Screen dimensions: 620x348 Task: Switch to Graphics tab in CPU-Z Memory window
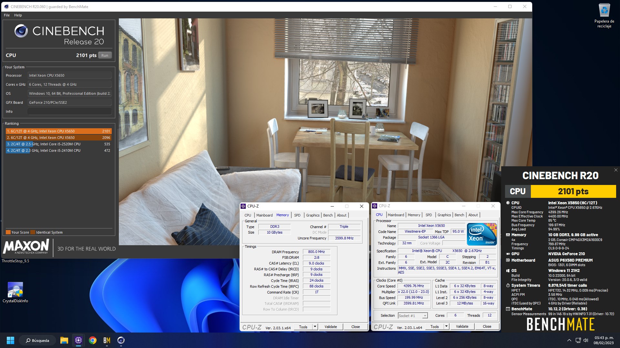click(313, 215)
